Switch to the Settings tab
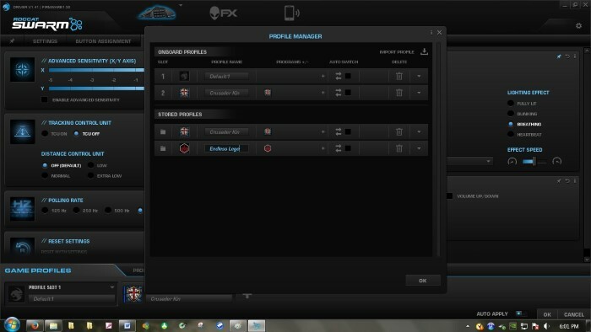Image resolution: width=591 pixels, height=332 pixels. click(x=46, y=41)
